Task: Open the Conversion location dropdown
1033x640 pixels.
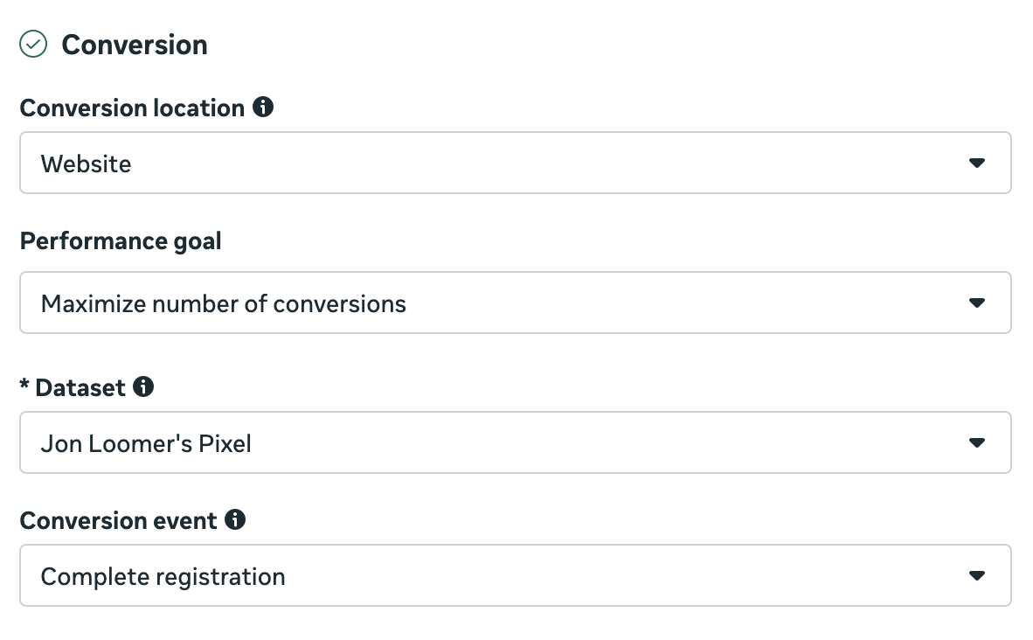Action: click(x=515, y=163)
